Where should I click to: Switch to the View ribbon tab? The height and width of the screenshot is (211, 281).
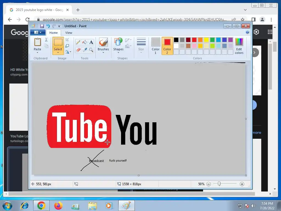[x=69, y=33]
